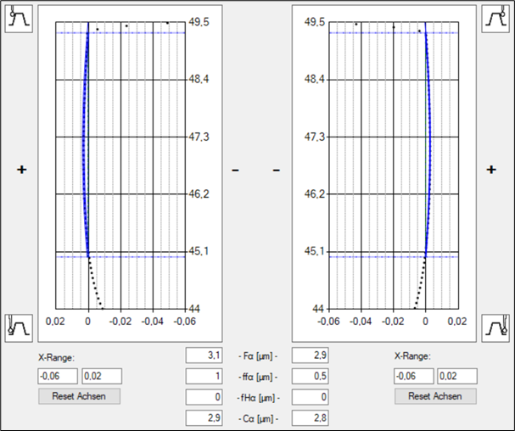Screen dimensions: 515x431
Task: Click the right fHα value field
Action: (x=310, y=396)
